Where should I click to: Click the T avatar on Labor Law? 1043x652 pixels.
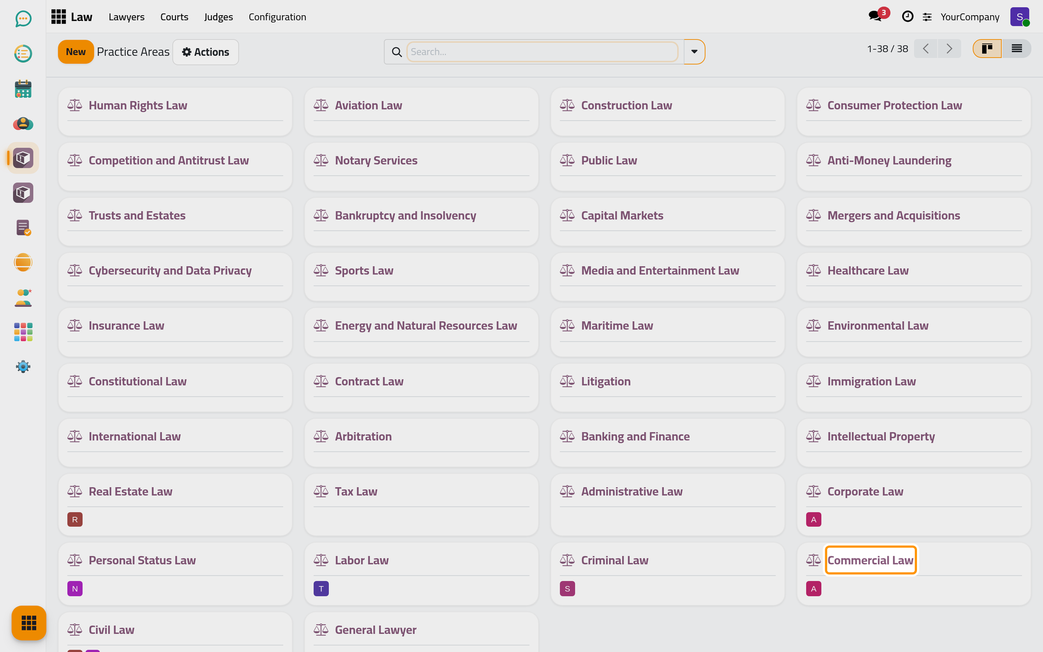pyautogui.click(x=321, y=588)
